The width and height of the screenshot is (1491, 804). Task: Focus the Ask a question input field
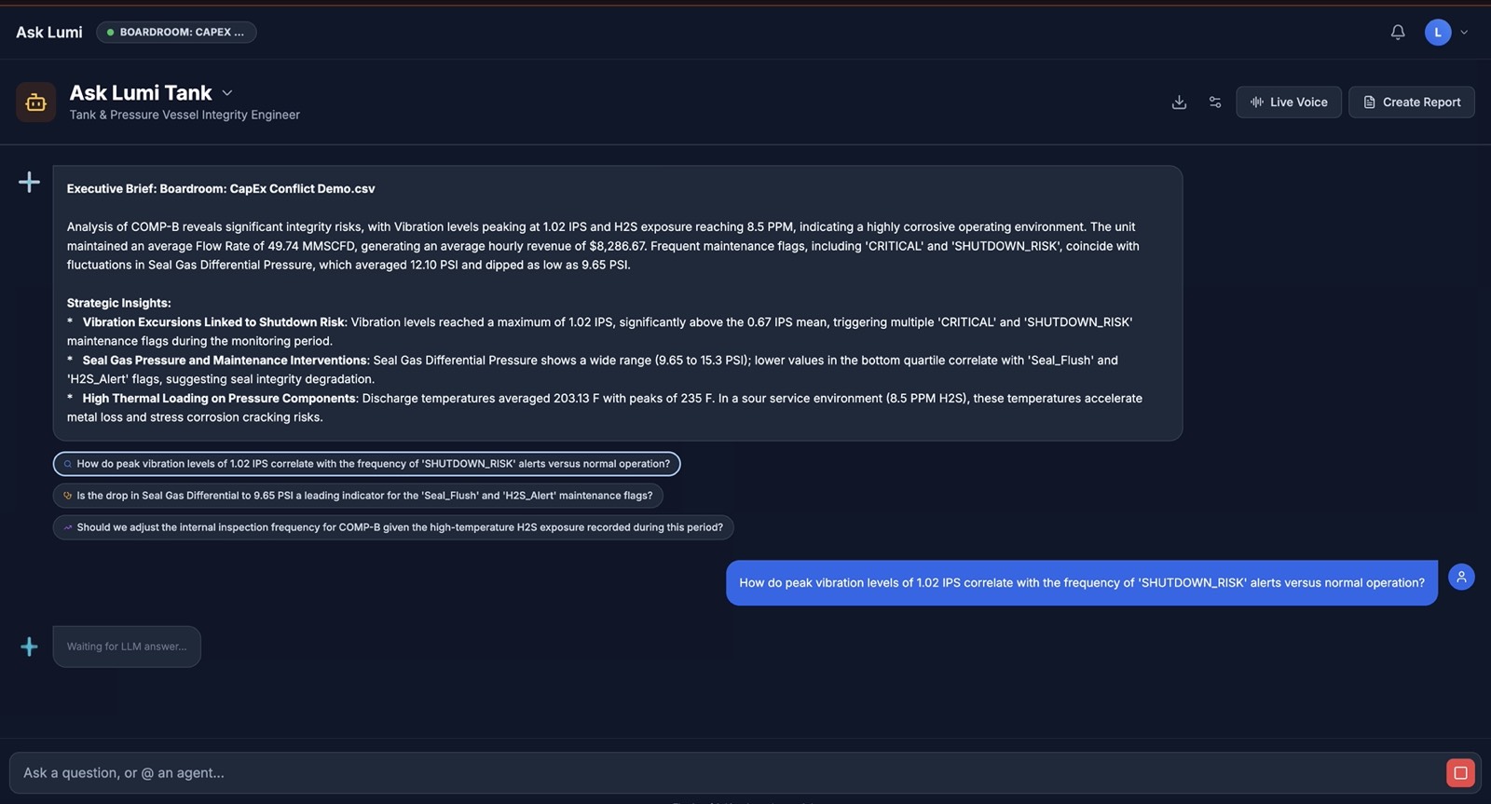point(727,773)
